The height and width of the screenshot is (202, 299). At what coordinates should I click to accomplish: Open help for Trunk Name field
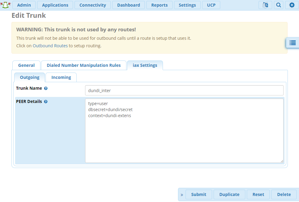tap(46, 88)
